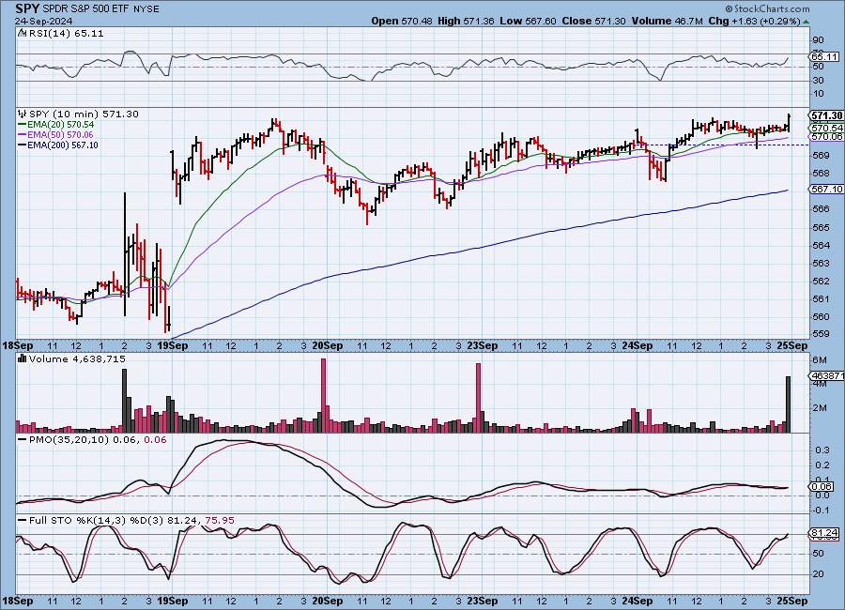Click the 18Sep date marker on the bottom axis
The height and width of the screenshot is (610, 845).
18,601
